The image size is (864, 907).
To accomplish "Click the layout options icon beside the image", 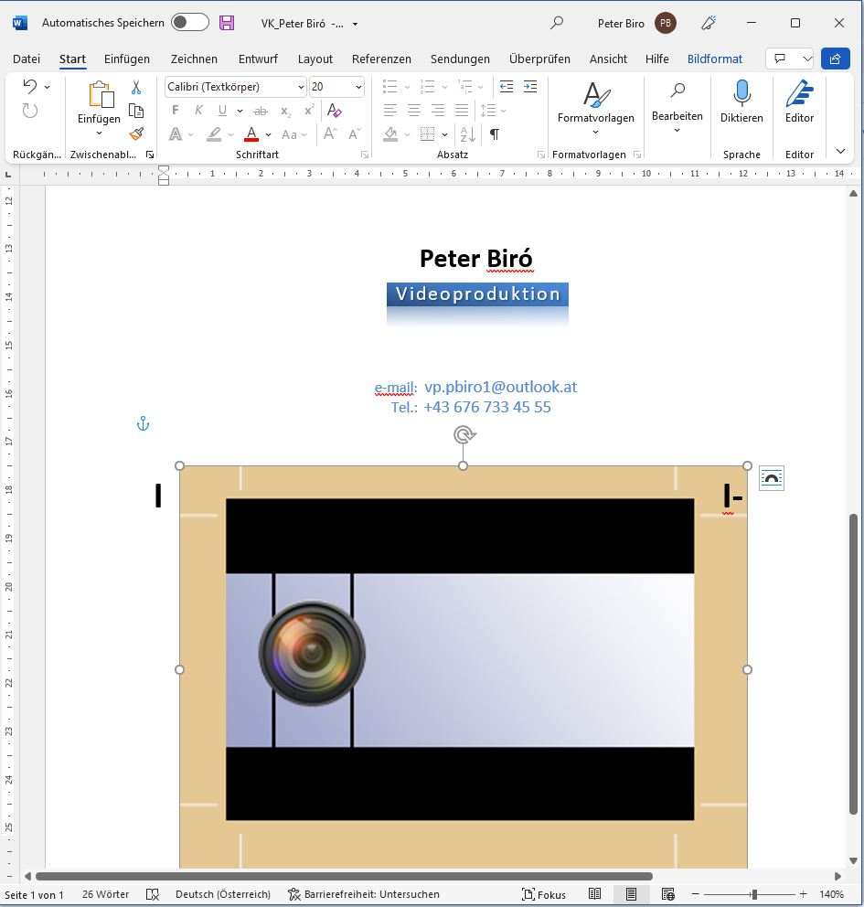I will pos(771,478).
